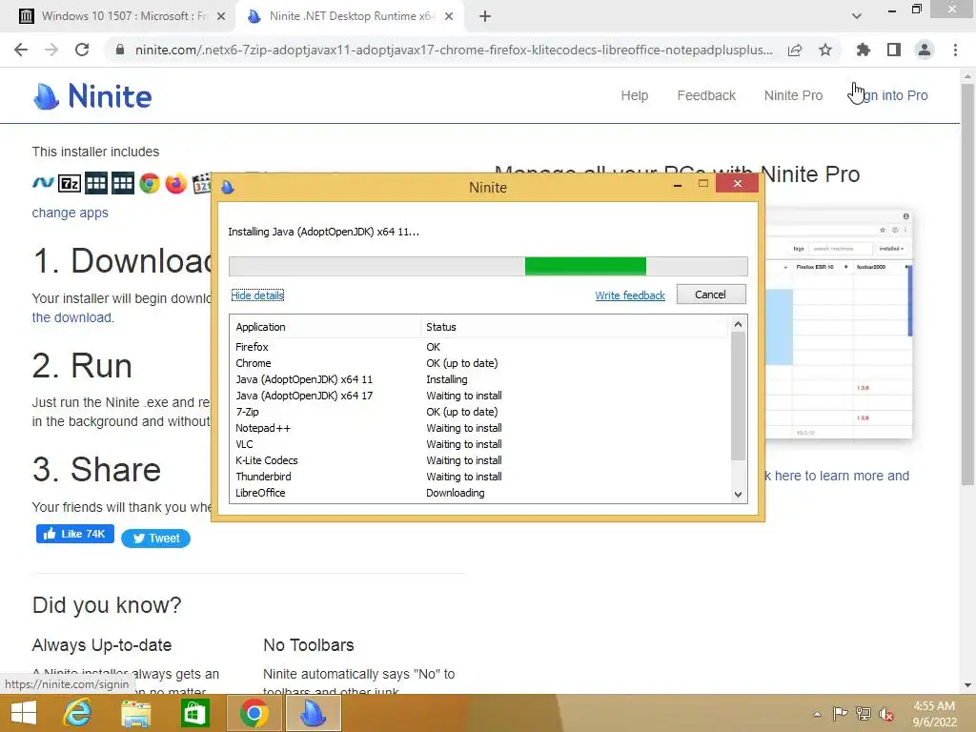Screen dimensions: 976x732
Task: Click the network icon in system tray
Action: [x=864, y=713]
